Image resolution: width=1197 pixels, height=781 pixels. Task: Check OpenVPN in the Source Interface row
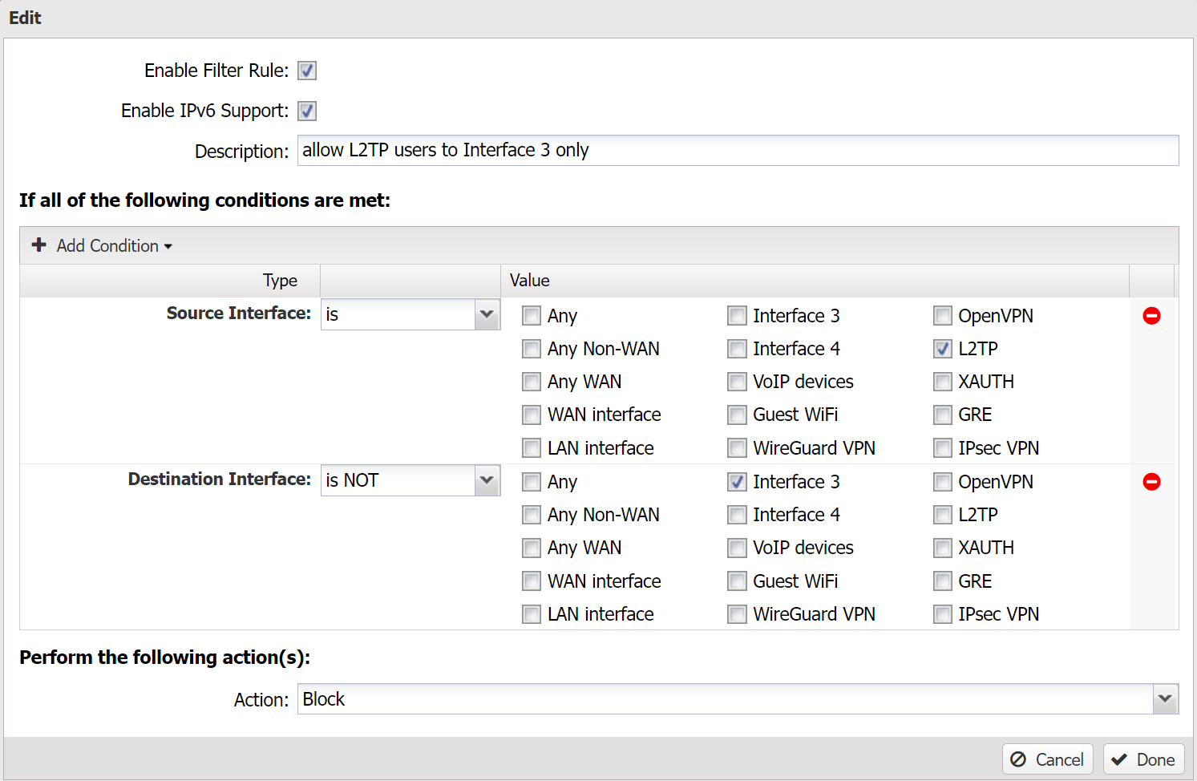[x=942, y=316]
